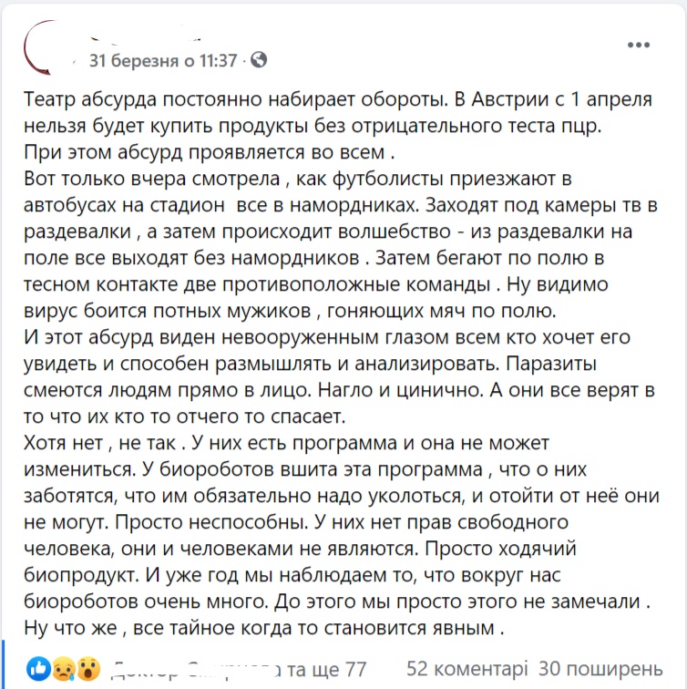Click the blue thumbs-up Like reaction icon

coord(38,668)
